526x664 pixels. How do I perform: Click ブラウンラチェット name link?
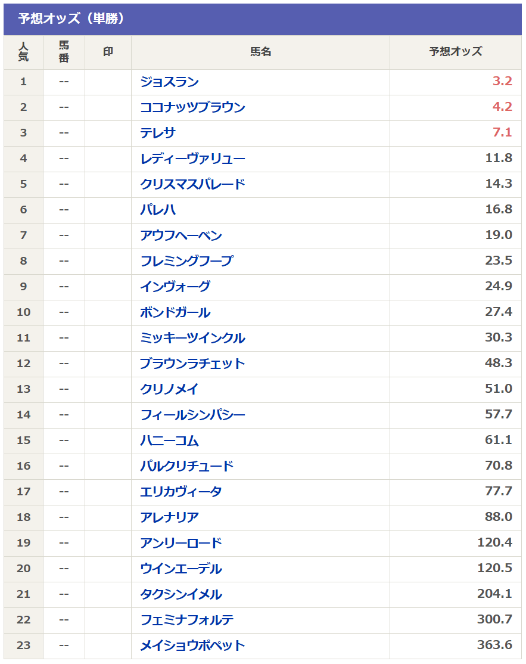click(x=192, y=364)
